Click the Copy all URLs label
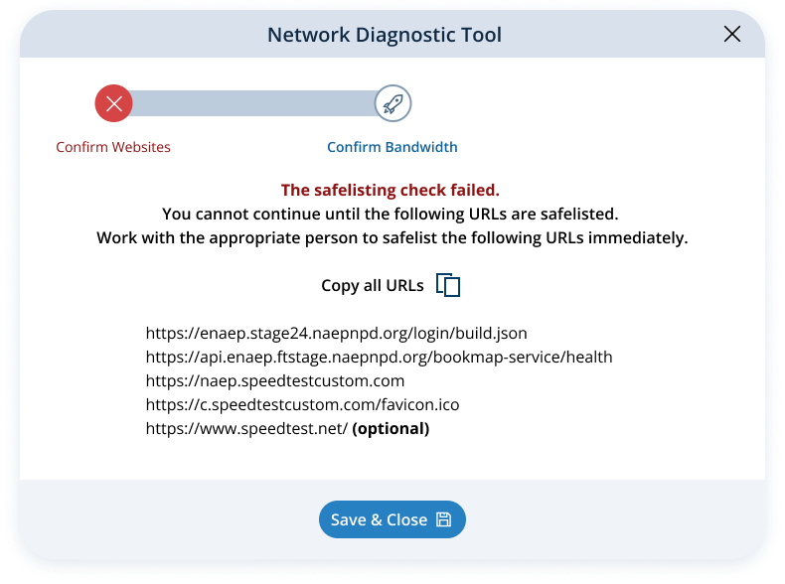This screenshot has width=785, height=584. point(373,286)
